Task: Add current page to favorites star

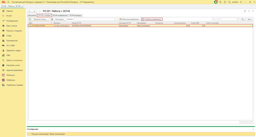Action: (x=40, y=11)
